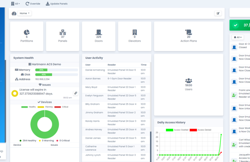Toggle the Warning legend swatch

41,107
